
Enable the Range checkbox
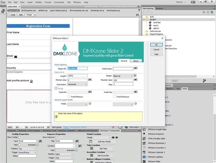56,88
